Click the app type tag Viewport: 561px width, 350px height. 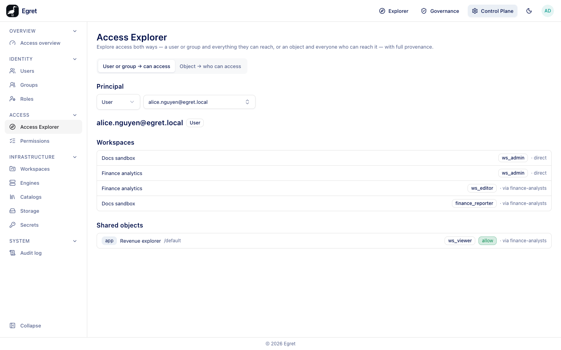pos(109,241)
